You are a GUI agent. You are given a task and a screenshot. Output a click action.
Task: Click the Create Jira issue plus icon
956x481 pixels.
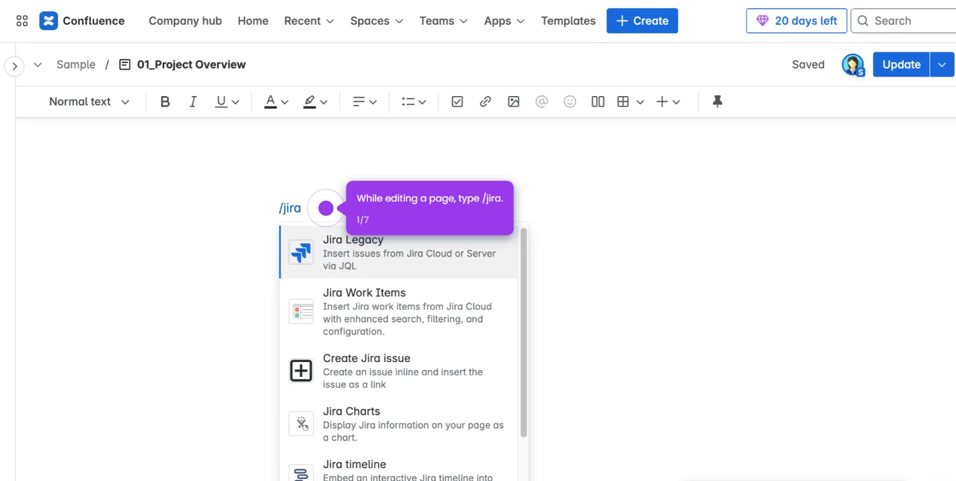click(301, 371)
